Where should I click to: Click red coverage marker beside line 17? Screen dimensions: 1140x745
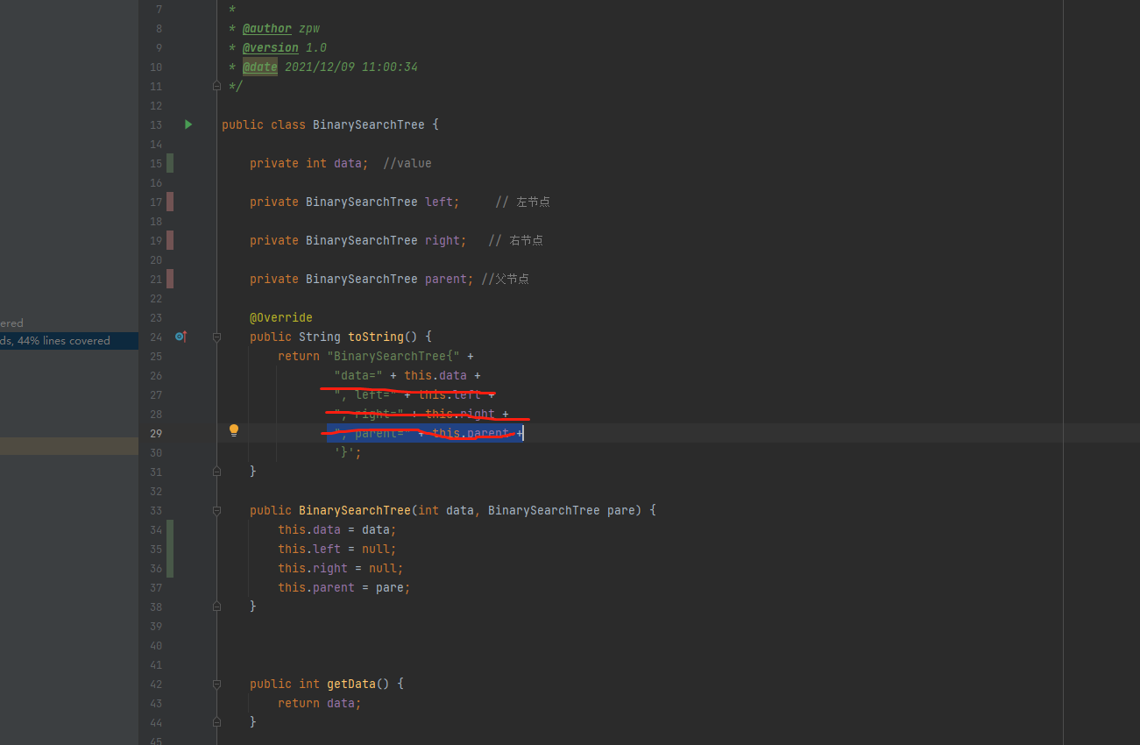click(170, 202)
